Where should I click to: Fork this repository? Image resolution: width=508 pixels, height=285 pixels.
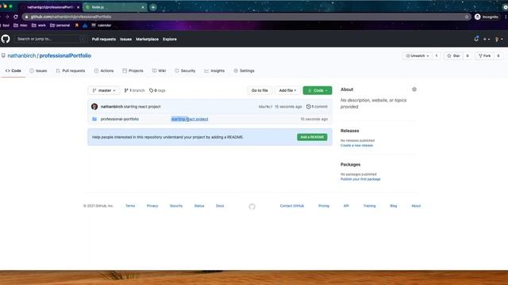[484, 56]
